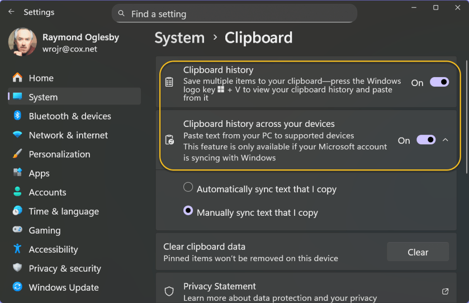
Task: Select Manually sync text that I copy
Action: point(188,211)
